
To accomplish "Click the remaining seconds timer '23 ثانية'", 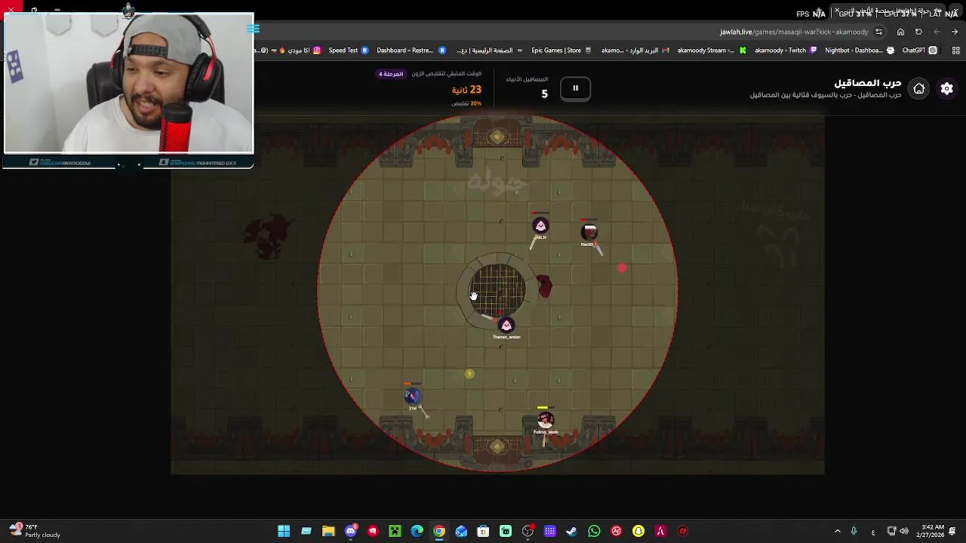I will coord(466,90).
